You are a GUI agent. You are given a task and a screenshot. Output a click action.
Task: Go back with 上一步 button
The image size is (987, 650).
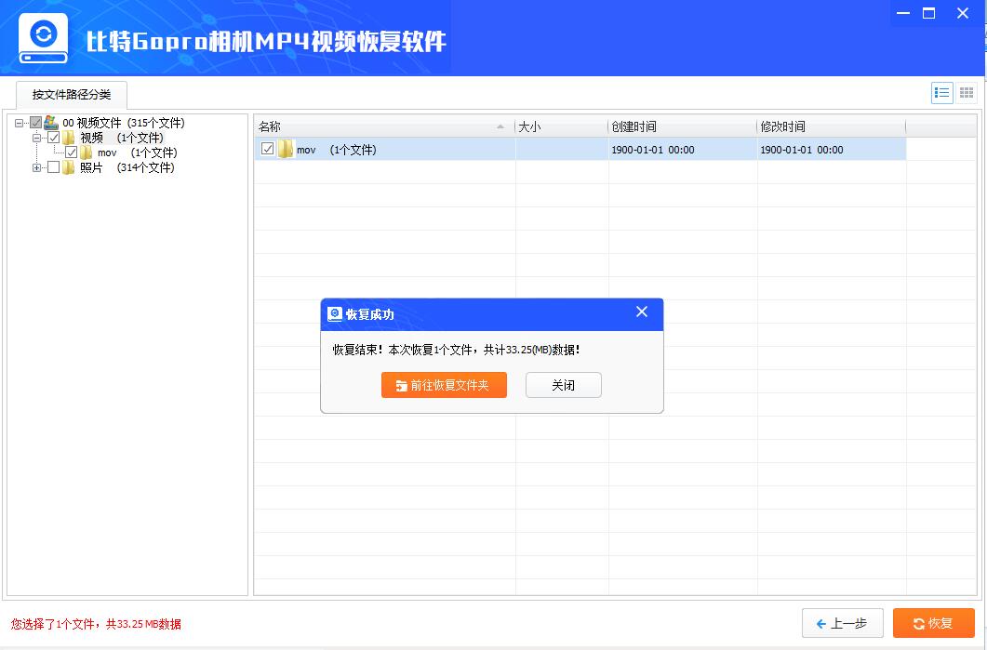click(x=842, y=624)
